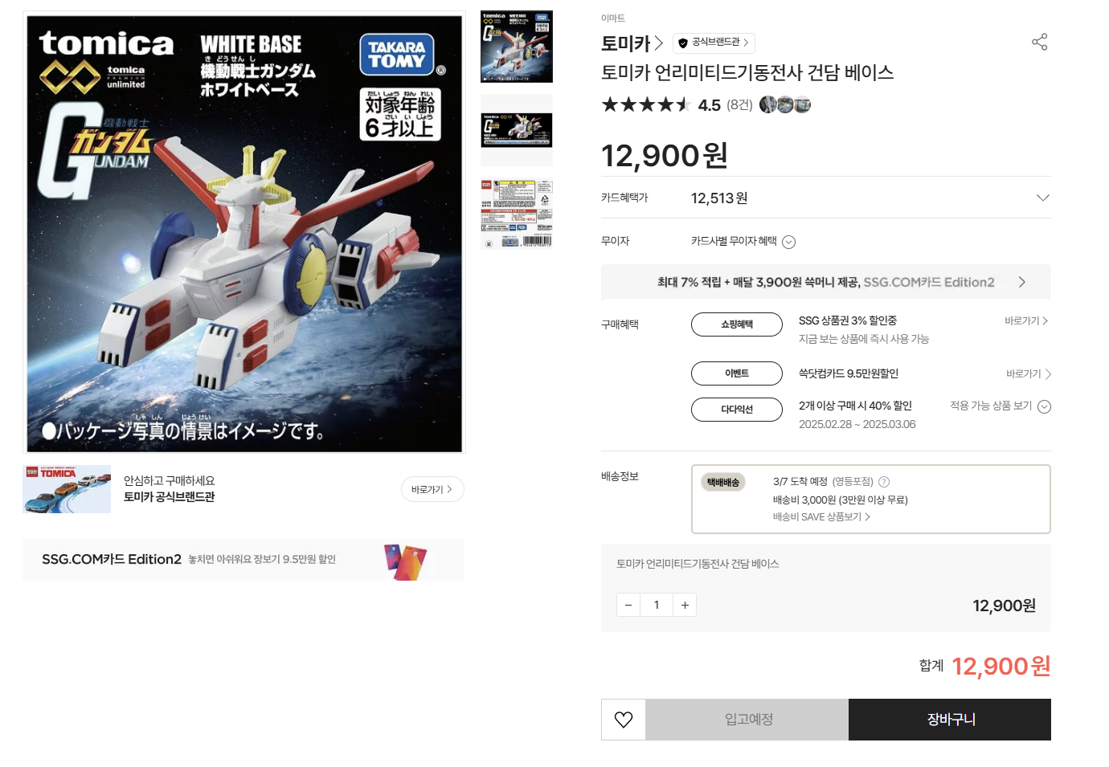Viewport: 1109px width, 767px height.
Task: Click the share icon
Action: tap(1039, 42)
